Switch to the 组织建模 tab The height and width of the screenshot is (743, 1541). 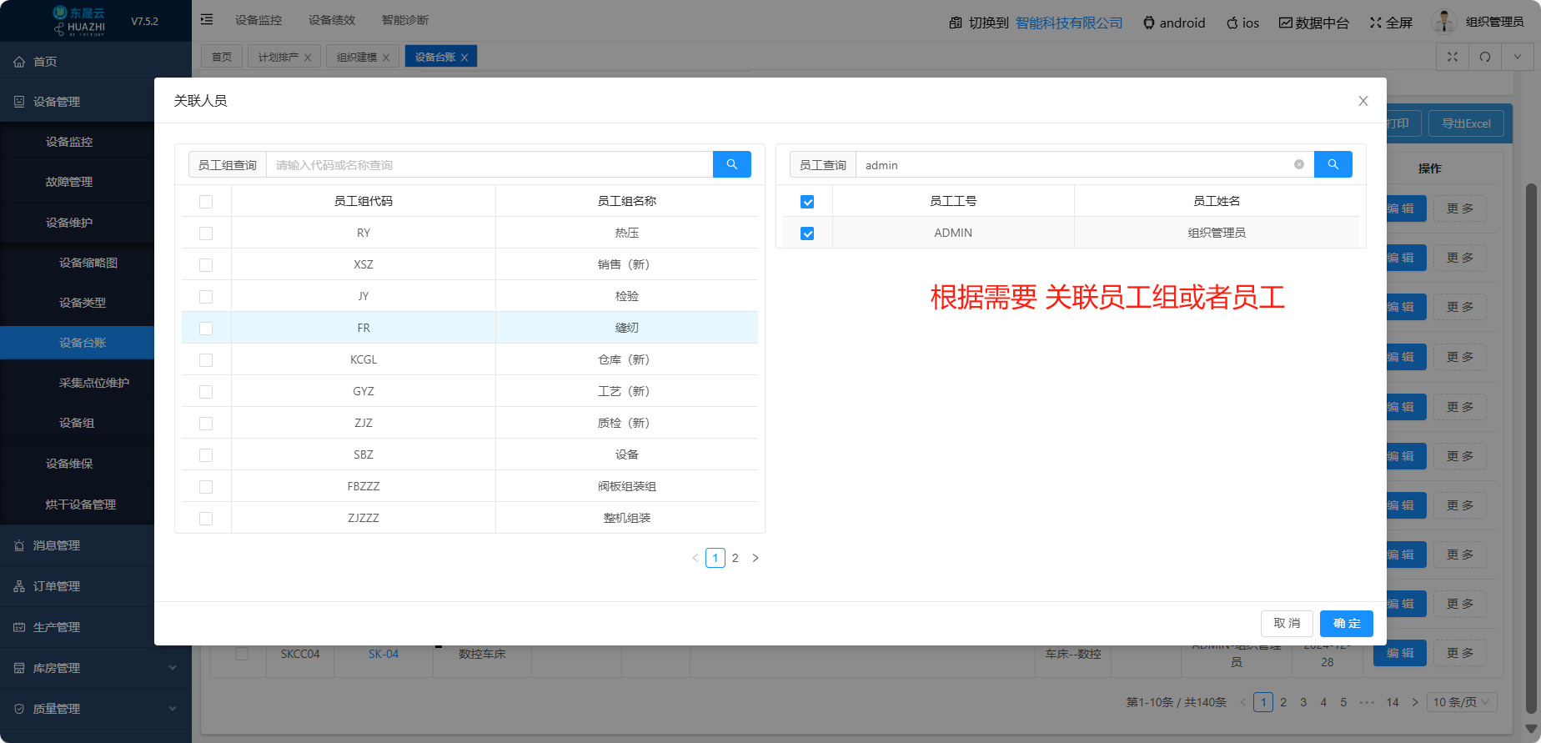coord(357,58)
